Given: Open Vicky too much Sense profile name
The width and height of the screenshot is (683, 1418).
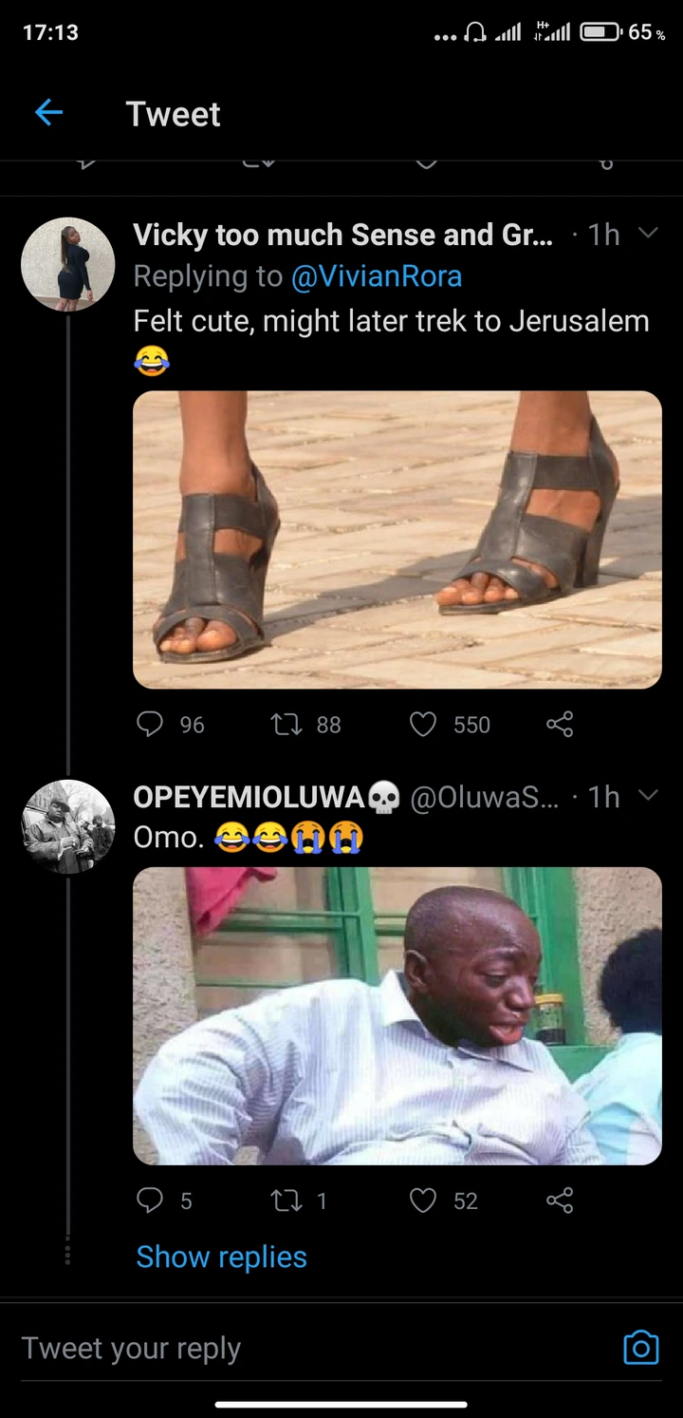Looking at the screenshot, I should click(x=341, y=235).
